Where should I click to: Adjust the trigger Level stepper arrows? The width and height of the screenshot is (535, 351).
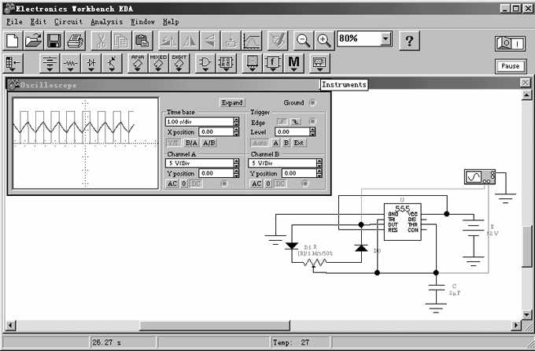tap(312, 131)
